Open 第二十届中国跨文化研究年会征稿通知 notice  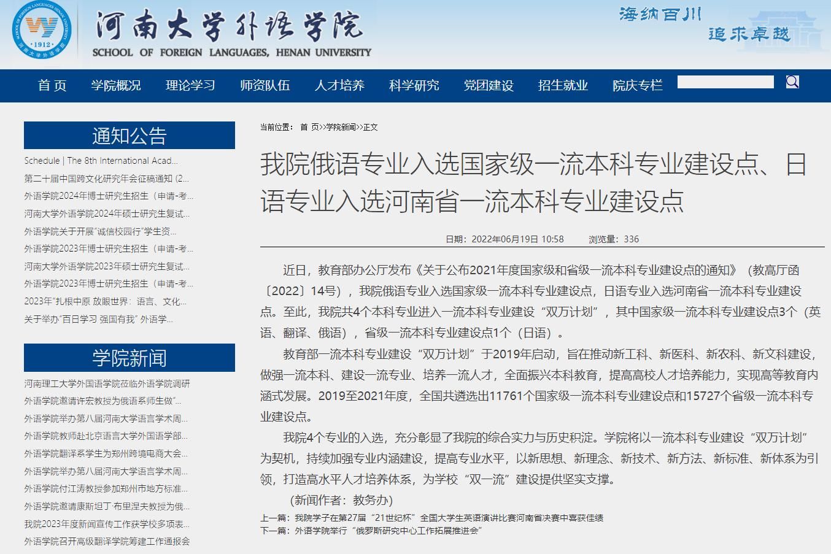pos(107,179)
